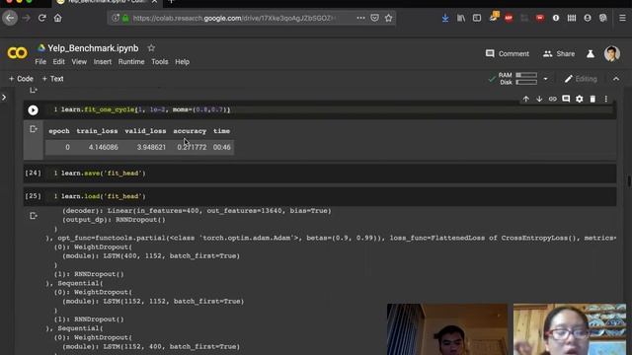Go to the browser home page
This screenshot has width=632, height=355.
point(57,18)
